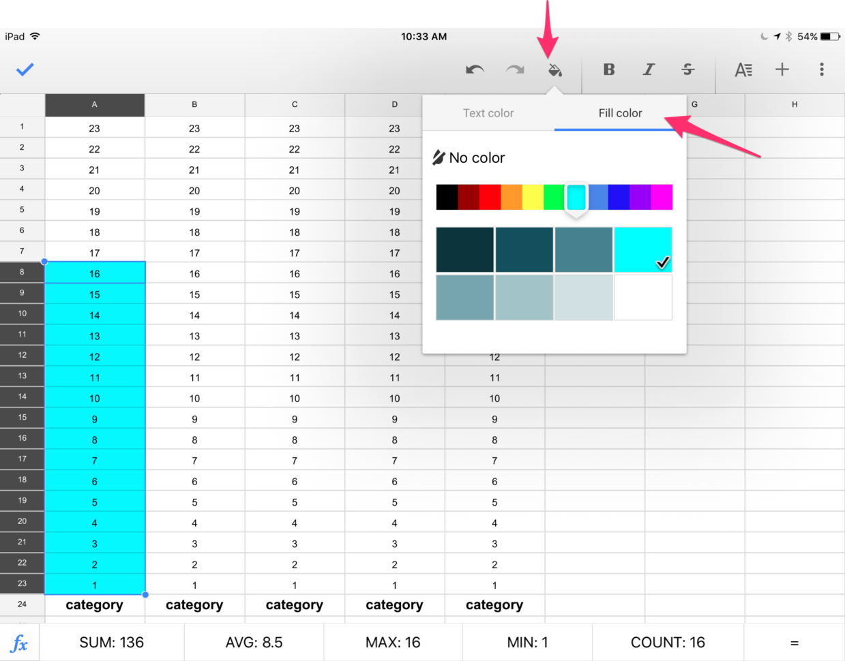
Task: Select the Redo icon
Action: pos(515,69)
